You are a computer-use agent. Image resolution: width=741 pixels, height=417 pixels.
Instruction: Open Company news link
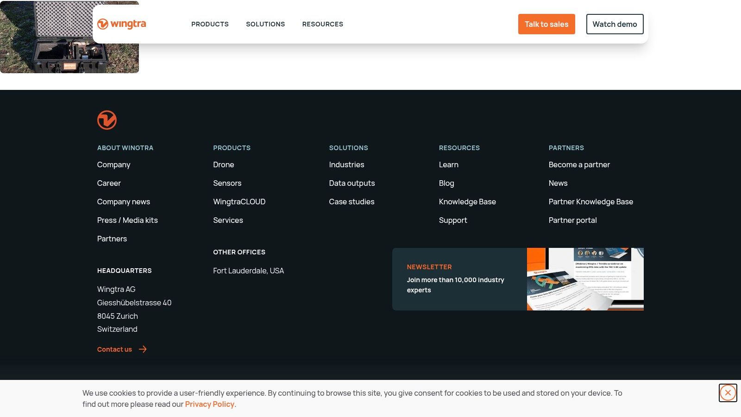coord(124,202)
